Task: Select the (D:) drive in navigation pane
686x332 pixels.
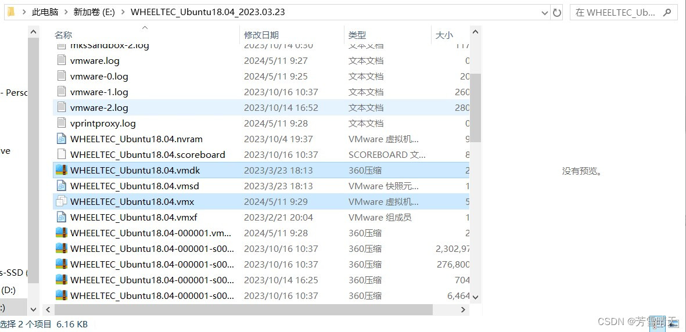Action: click(9, 290)
